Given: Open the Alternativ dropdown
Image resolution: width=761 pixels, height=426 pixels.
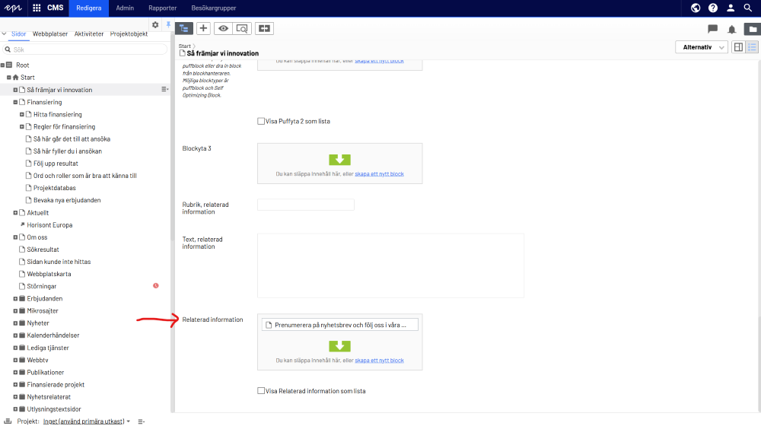Looking at the screenshot, I should 701,47.
